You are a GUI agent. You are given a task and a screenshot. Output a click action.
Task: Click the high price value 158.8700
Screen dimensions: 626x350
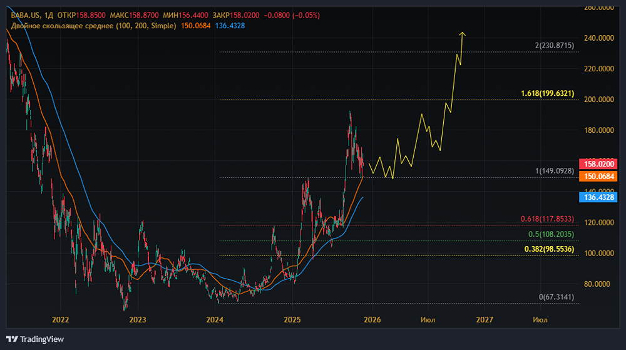(144, 16)
